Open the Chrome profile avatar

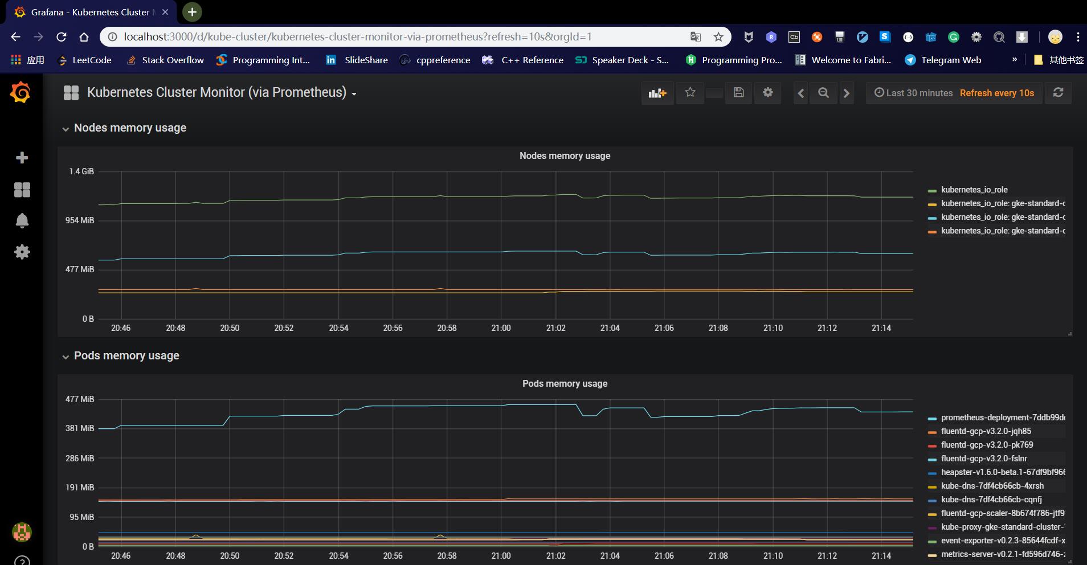pyautogui.click(x=1055, y=37)
